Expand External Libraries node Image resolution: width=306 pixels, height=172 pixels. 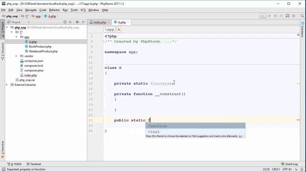point(7,85)
